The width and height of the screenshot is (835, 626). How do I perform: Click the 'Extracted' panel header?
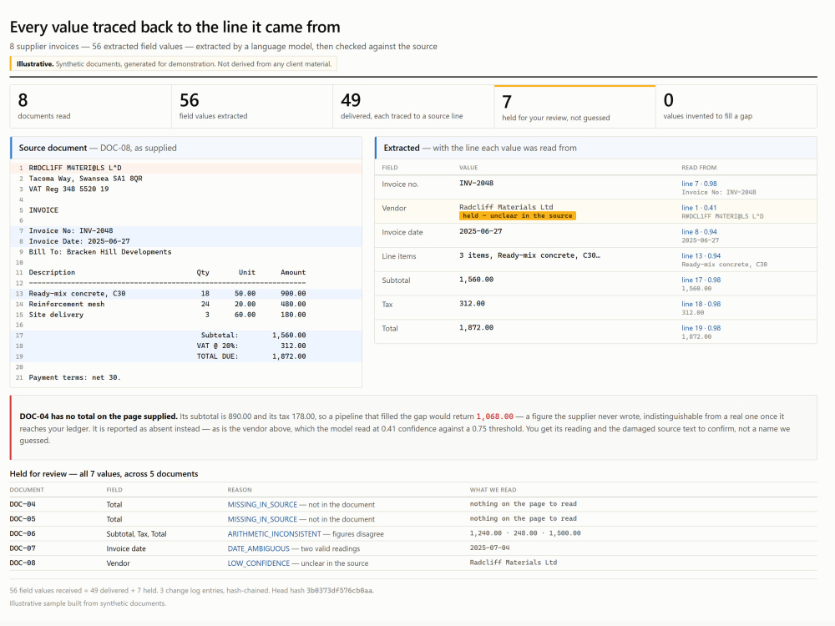click(596, 148)
